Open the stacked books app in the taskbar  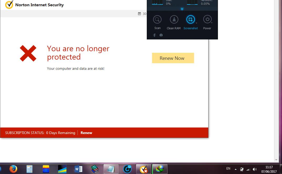[95, 169]
